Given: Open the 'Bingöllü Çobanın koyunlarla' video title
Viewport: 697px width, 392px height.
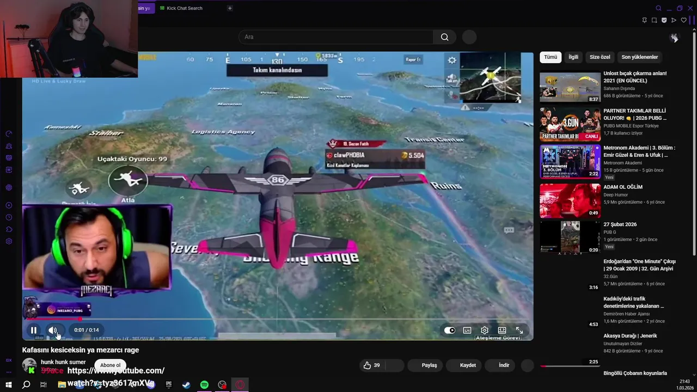Looking at the screenshot, I should tap(635, 373).
